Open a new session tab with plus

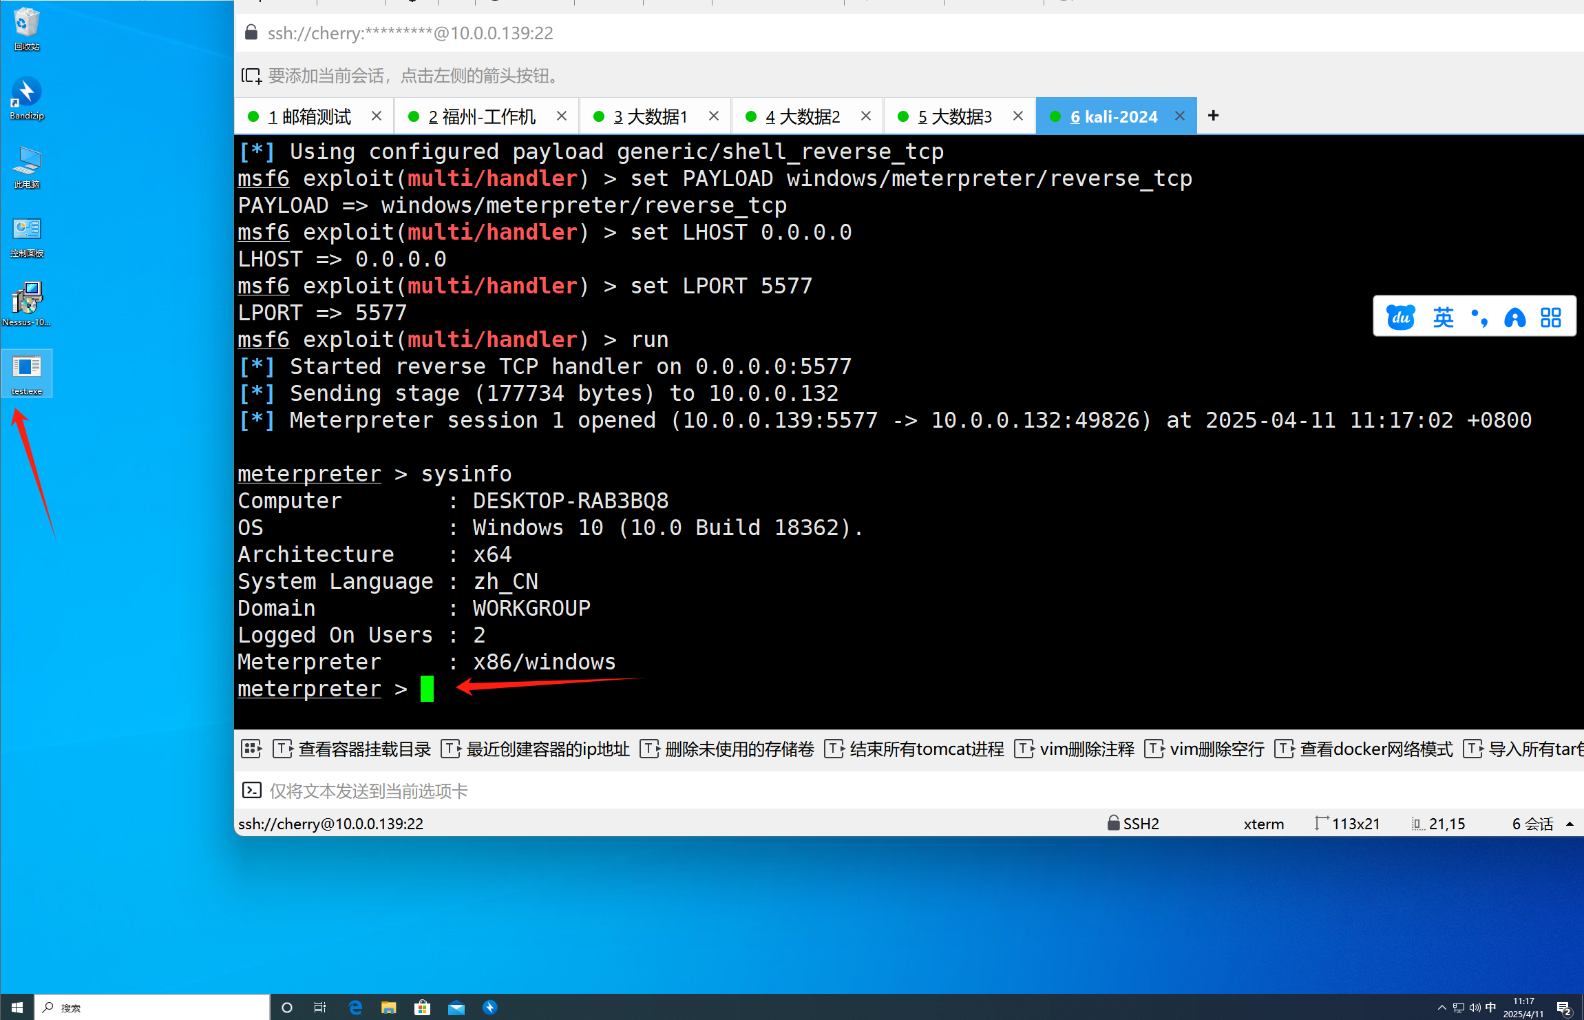coord(1213,116)
